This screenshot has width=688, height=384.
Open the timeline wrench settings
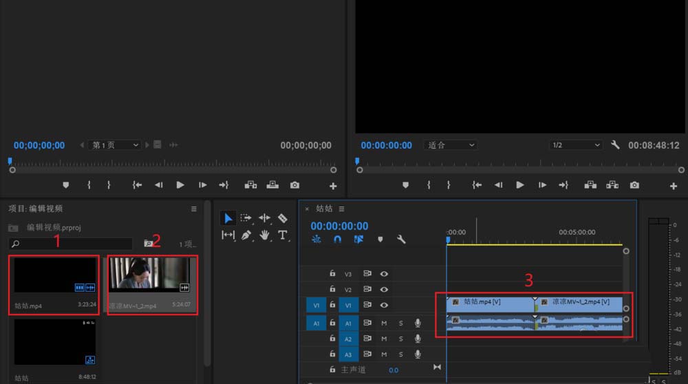coord(401,239)
